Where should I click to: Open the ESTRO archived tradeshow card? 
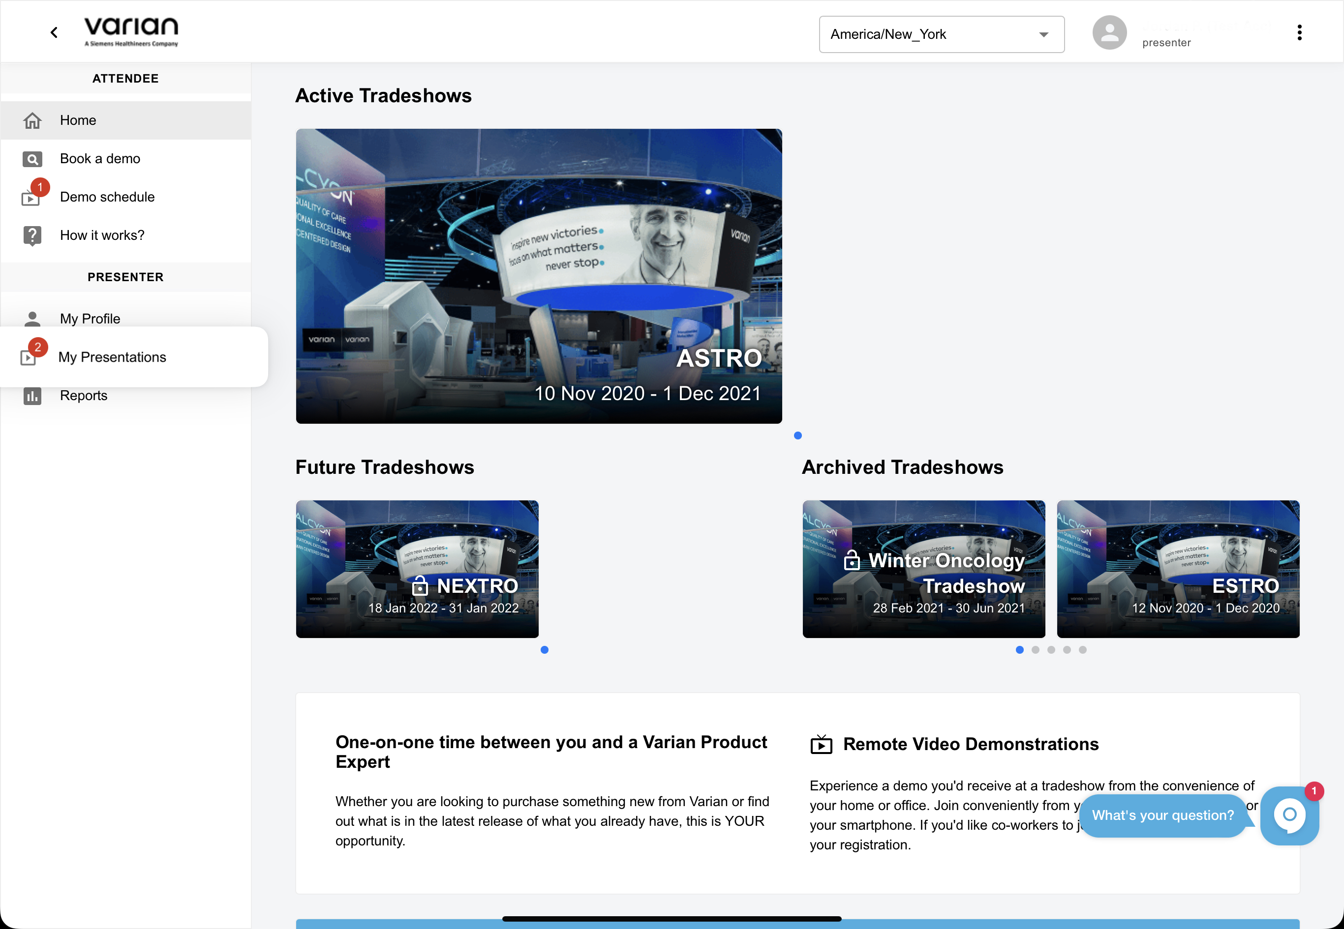click(x=1178, y=569)
